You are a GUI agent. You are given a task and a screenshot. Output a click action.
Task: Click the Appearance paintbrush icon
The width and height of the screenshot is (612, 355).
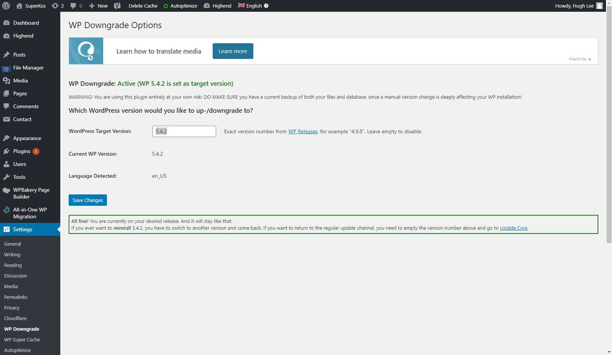coord(7,138)
